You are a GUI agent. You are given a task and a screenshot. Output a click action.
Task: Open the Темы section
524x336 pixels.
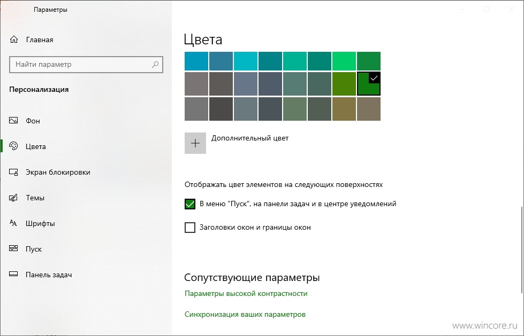coord(35,198)
